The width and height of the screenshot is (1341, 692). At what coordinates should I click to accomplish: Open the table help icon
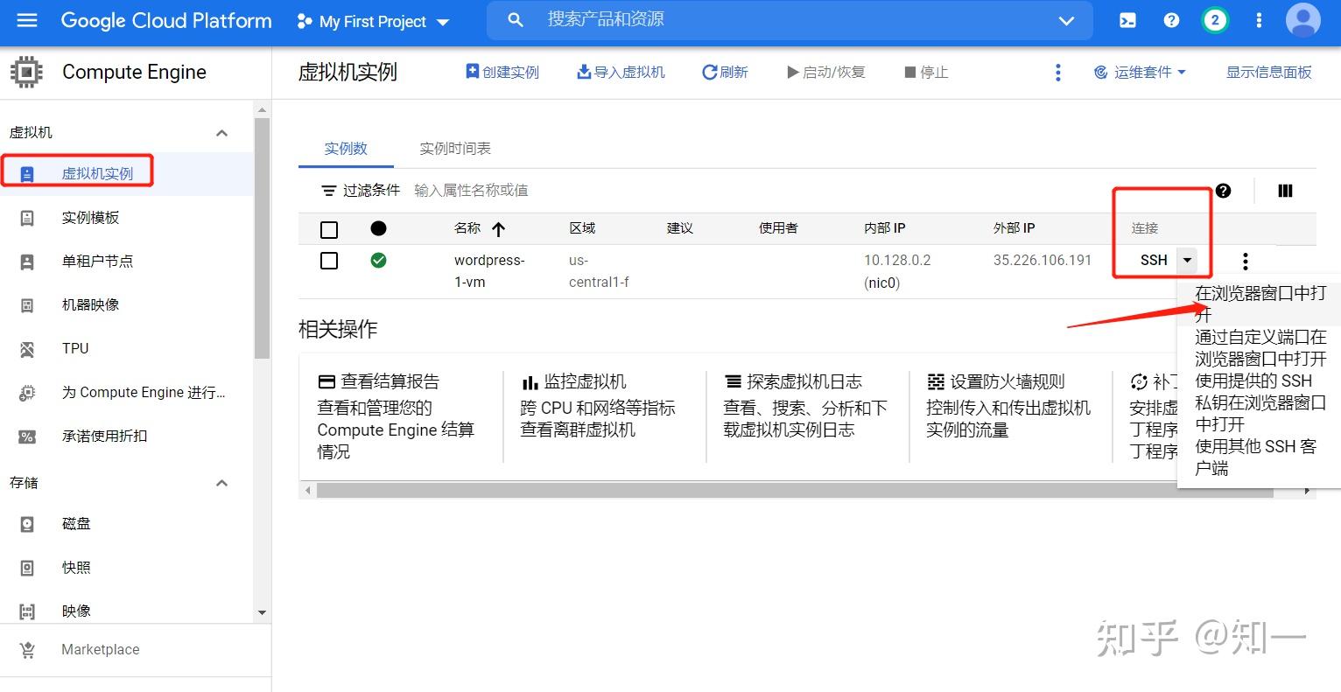[x=1223, y=190]
